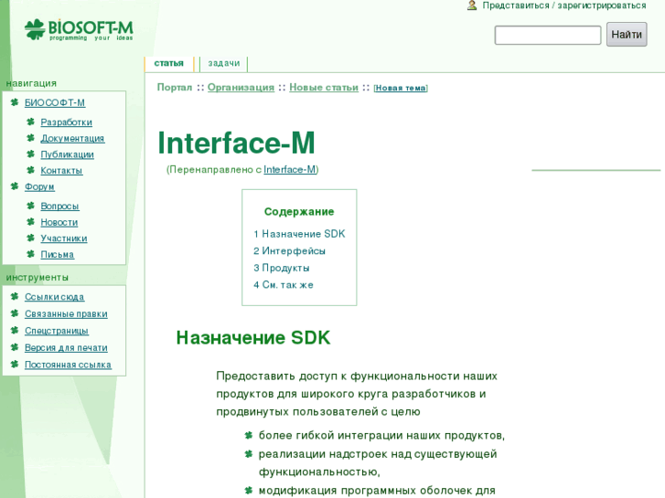The height and width of the screenshot is (498, 665).
Task: Click the BIOSOFT-M clover logo
Action: pos(79,29)
